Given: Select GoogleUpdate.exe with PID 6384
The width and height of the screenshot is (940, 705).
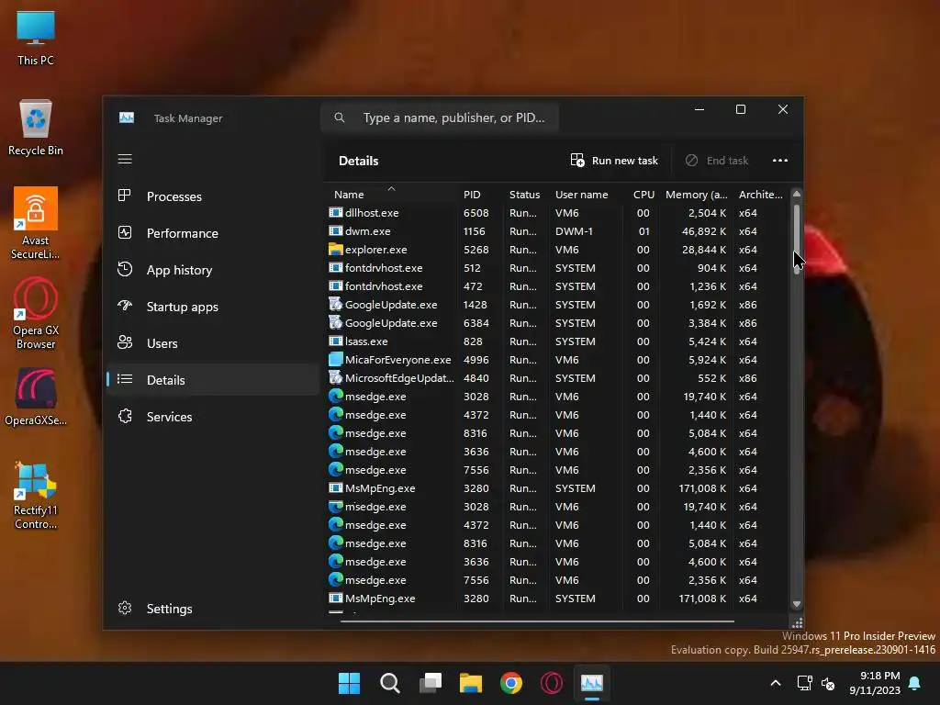Looking at the screenshot, I should coord(557,323).
